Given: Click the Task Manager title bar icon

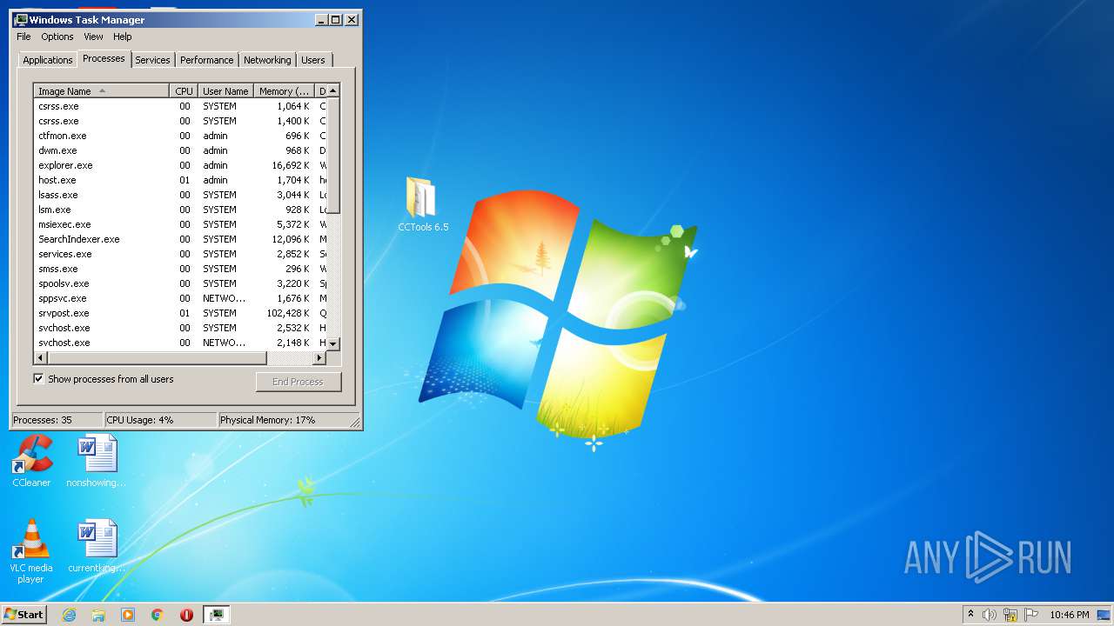Looking at the screenshot, I should (x=21, y=19).
